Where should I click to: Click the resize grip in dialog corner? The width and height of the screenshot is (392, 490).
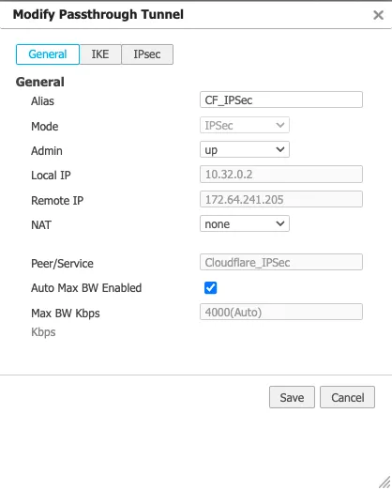[384, 482]
